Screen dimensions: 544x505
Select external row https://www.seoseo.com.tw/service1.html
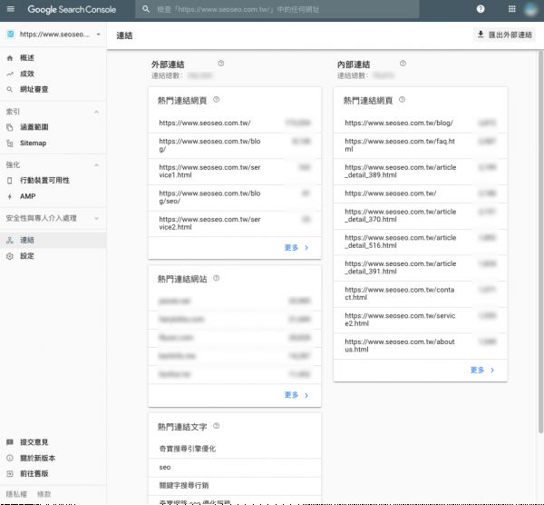(235, 172)
